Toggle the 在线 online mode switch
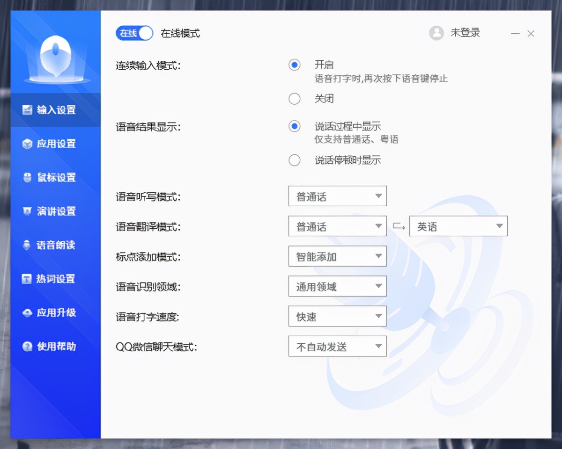The image size is (562, 449). [134, 33]
